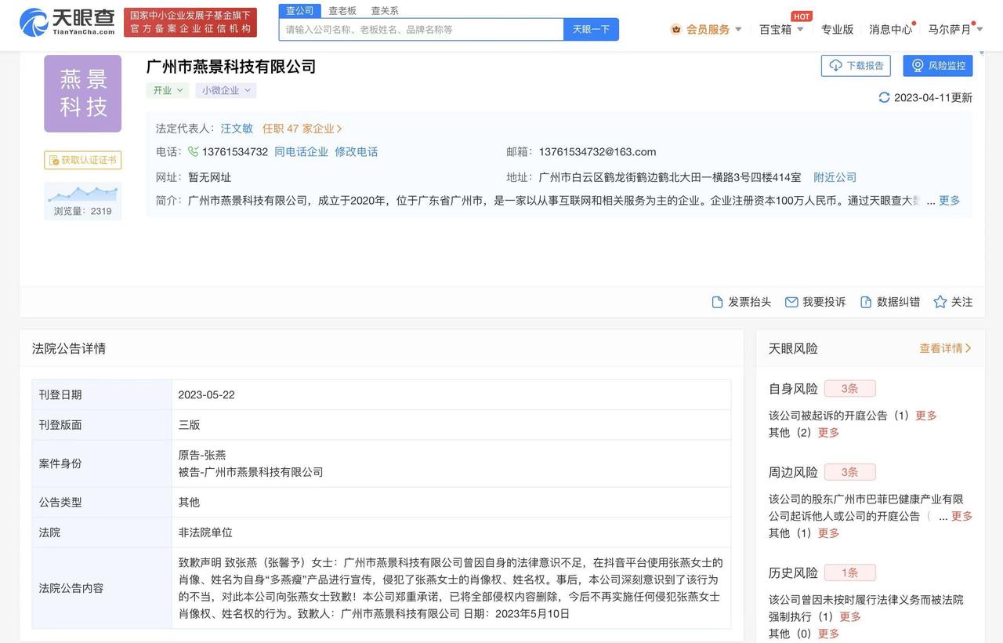1003x643 pixels.
Task: Click the 非法院单位 court cell
Action: [205, 532]
